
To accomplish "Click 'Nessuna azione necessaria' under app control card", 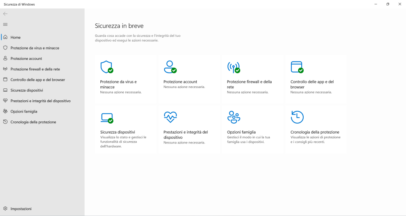I will tap(311, 92).
